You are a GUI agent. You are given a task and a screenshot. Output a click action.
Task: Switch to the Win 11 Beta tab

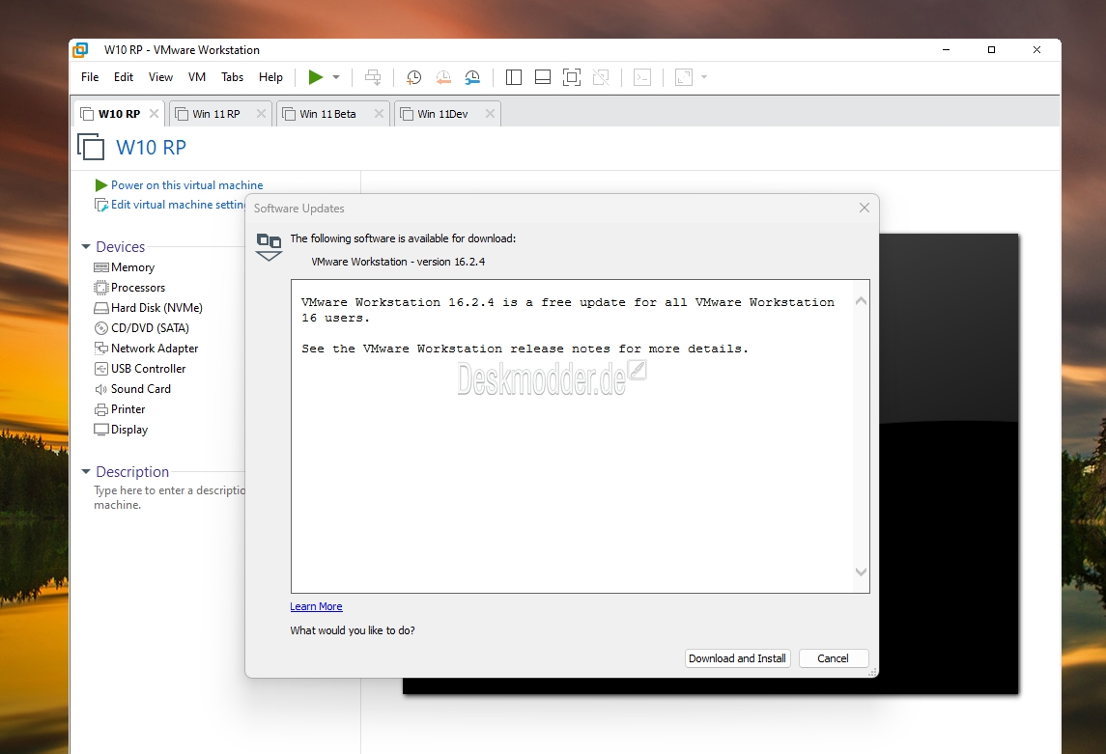[327, 114]
